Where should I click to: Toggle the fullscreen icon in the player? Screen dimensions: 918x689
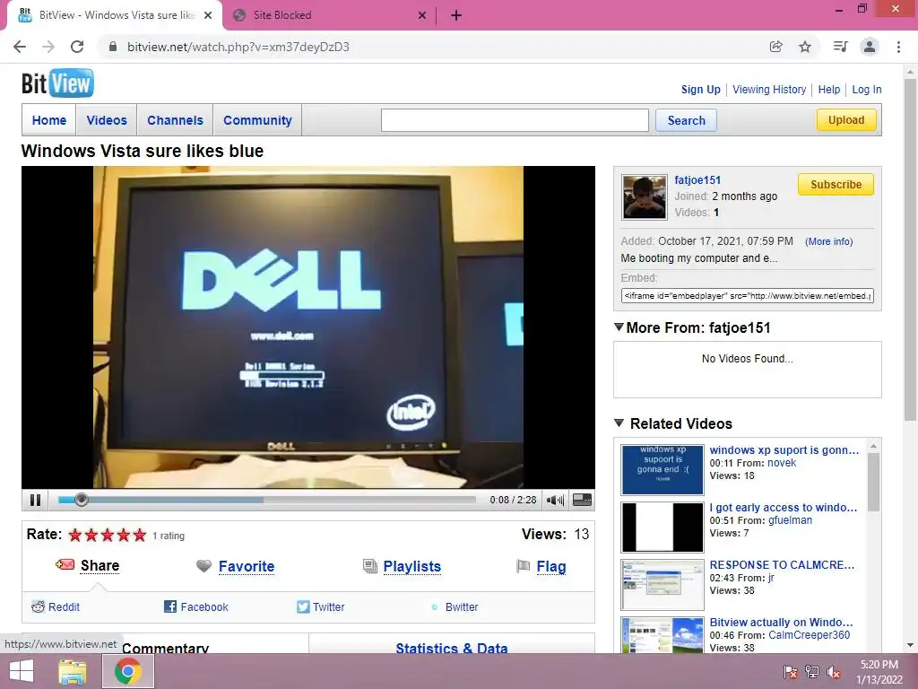pos(581,500)
